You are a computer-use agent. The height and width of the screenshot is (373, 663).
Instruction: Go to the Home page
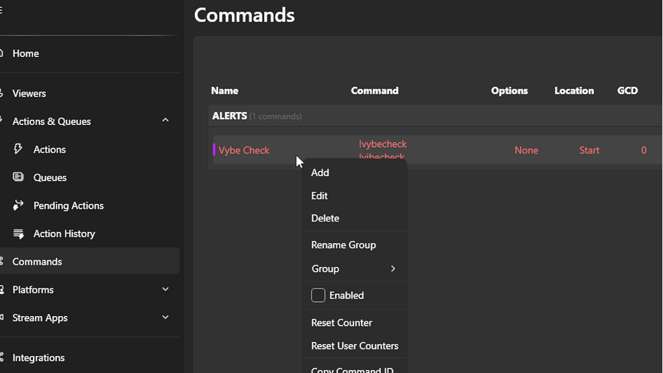pos(26,54)
